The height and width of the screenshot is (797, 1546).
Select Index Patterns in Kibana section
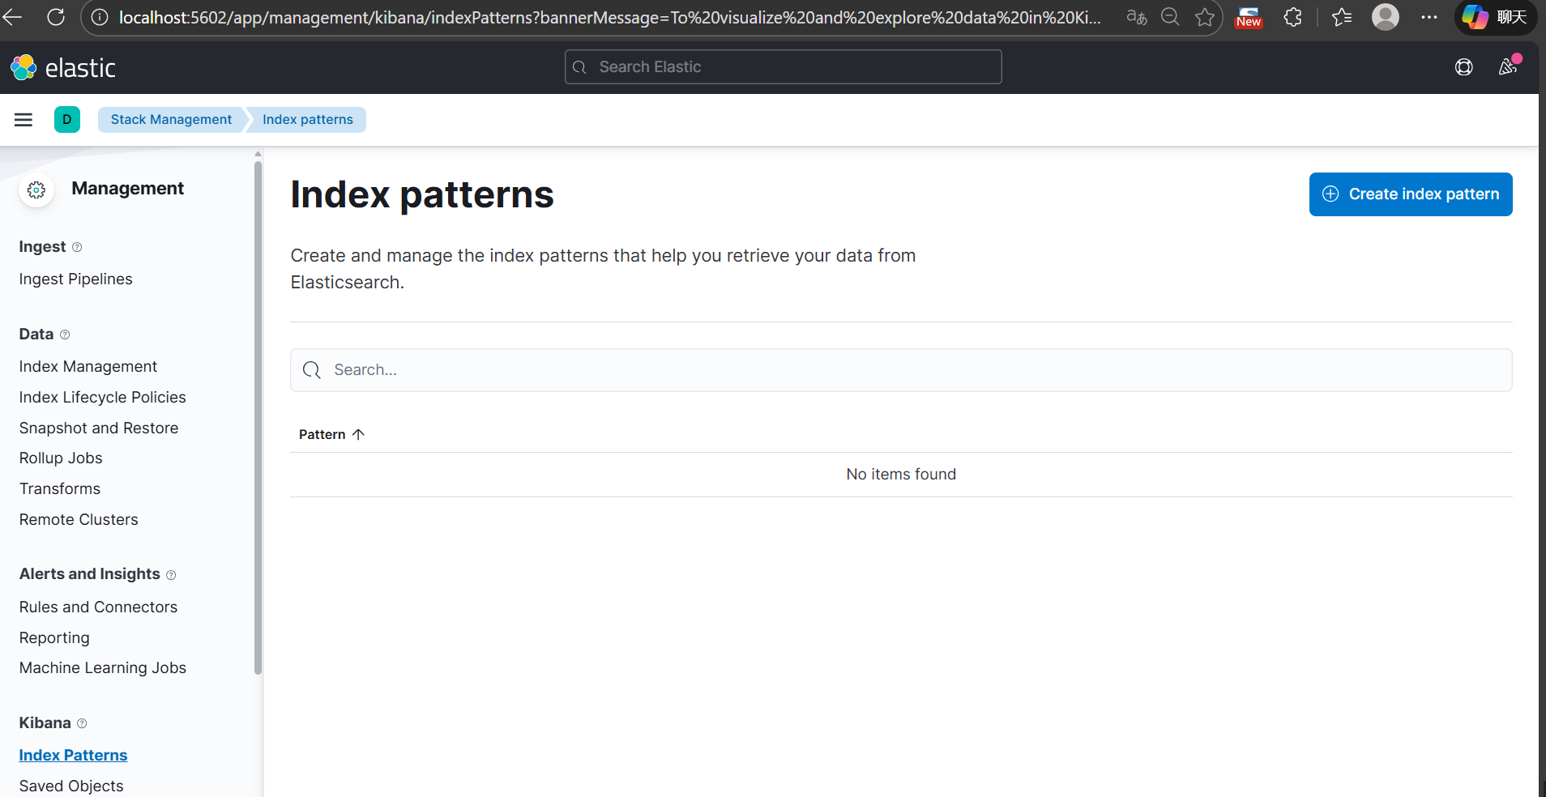point(73,756)
